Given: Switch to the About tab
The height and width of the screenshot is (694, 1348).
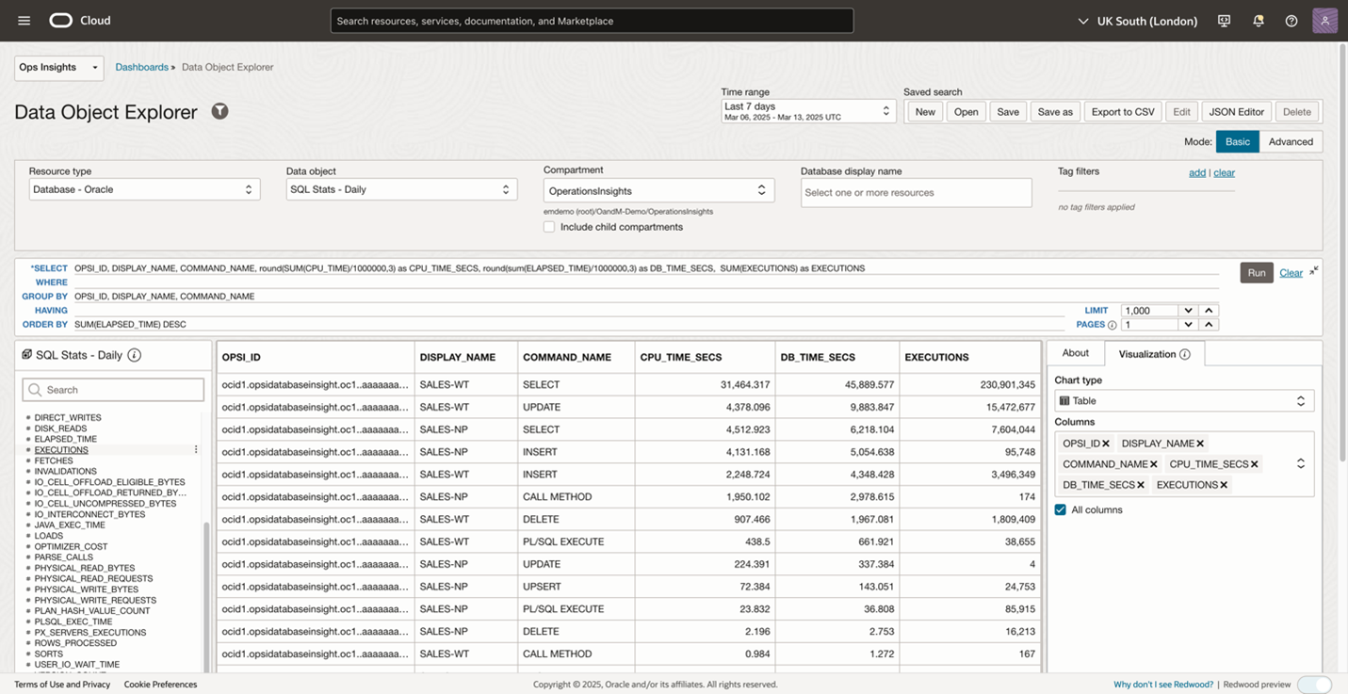Looking at the screenshot, I should [1075, 353].
